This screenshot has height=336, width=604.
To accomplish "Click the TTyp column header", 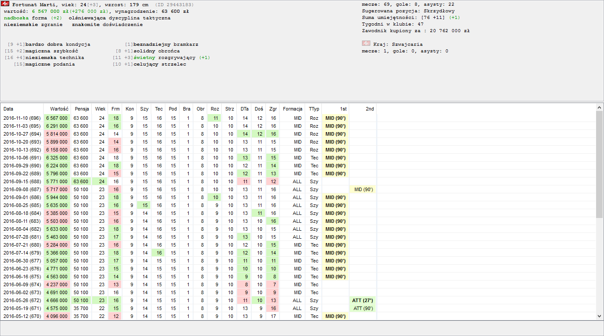I will point(314,109).
